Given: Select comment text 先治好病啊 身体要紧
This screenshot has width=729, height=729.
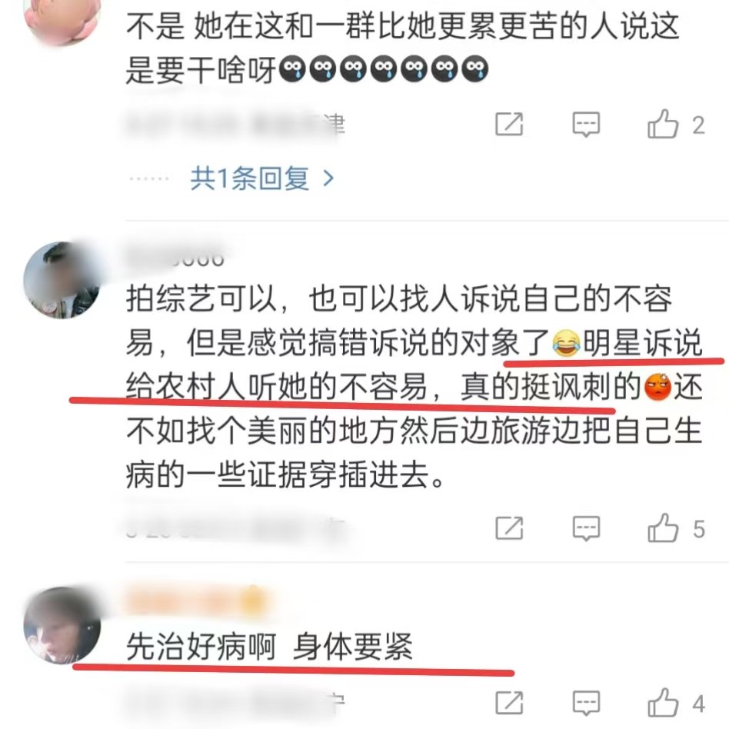Looking at the screenshot, I should (269, 647).
